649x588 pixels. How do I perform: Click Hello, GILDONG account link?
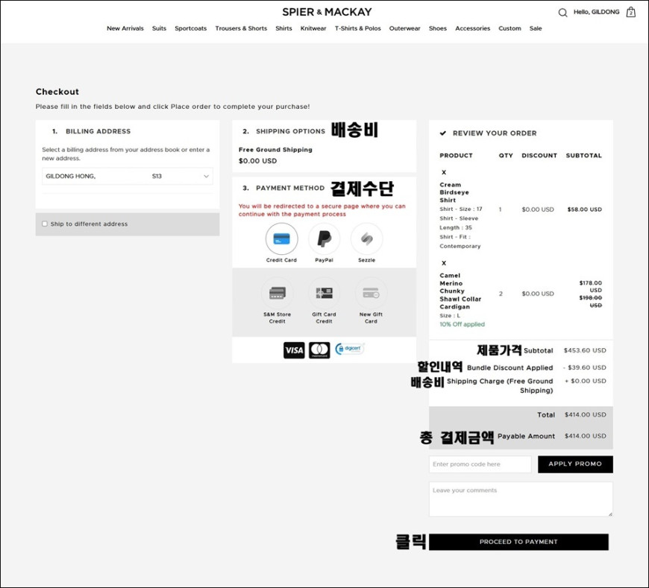coord(597,12)
